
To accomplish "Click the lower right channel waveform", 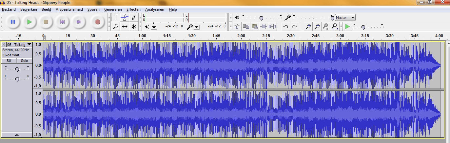I will click(x=244, y=114).
